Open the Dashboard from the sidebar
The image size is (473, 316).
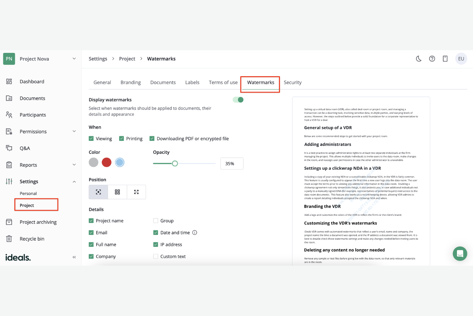(32, 81)
